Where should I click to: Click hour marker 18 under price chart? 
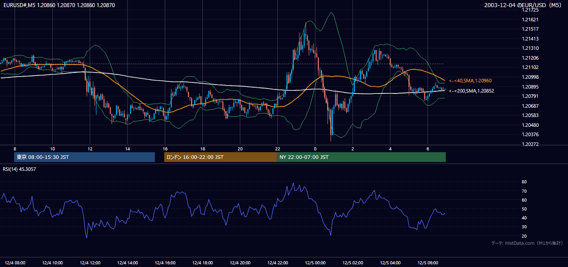click(203, 149)
